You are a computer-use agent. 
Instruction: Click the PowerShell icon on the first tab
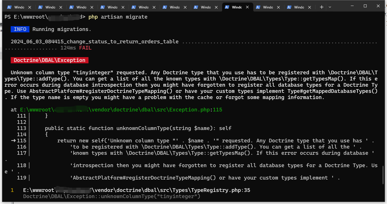9,7
